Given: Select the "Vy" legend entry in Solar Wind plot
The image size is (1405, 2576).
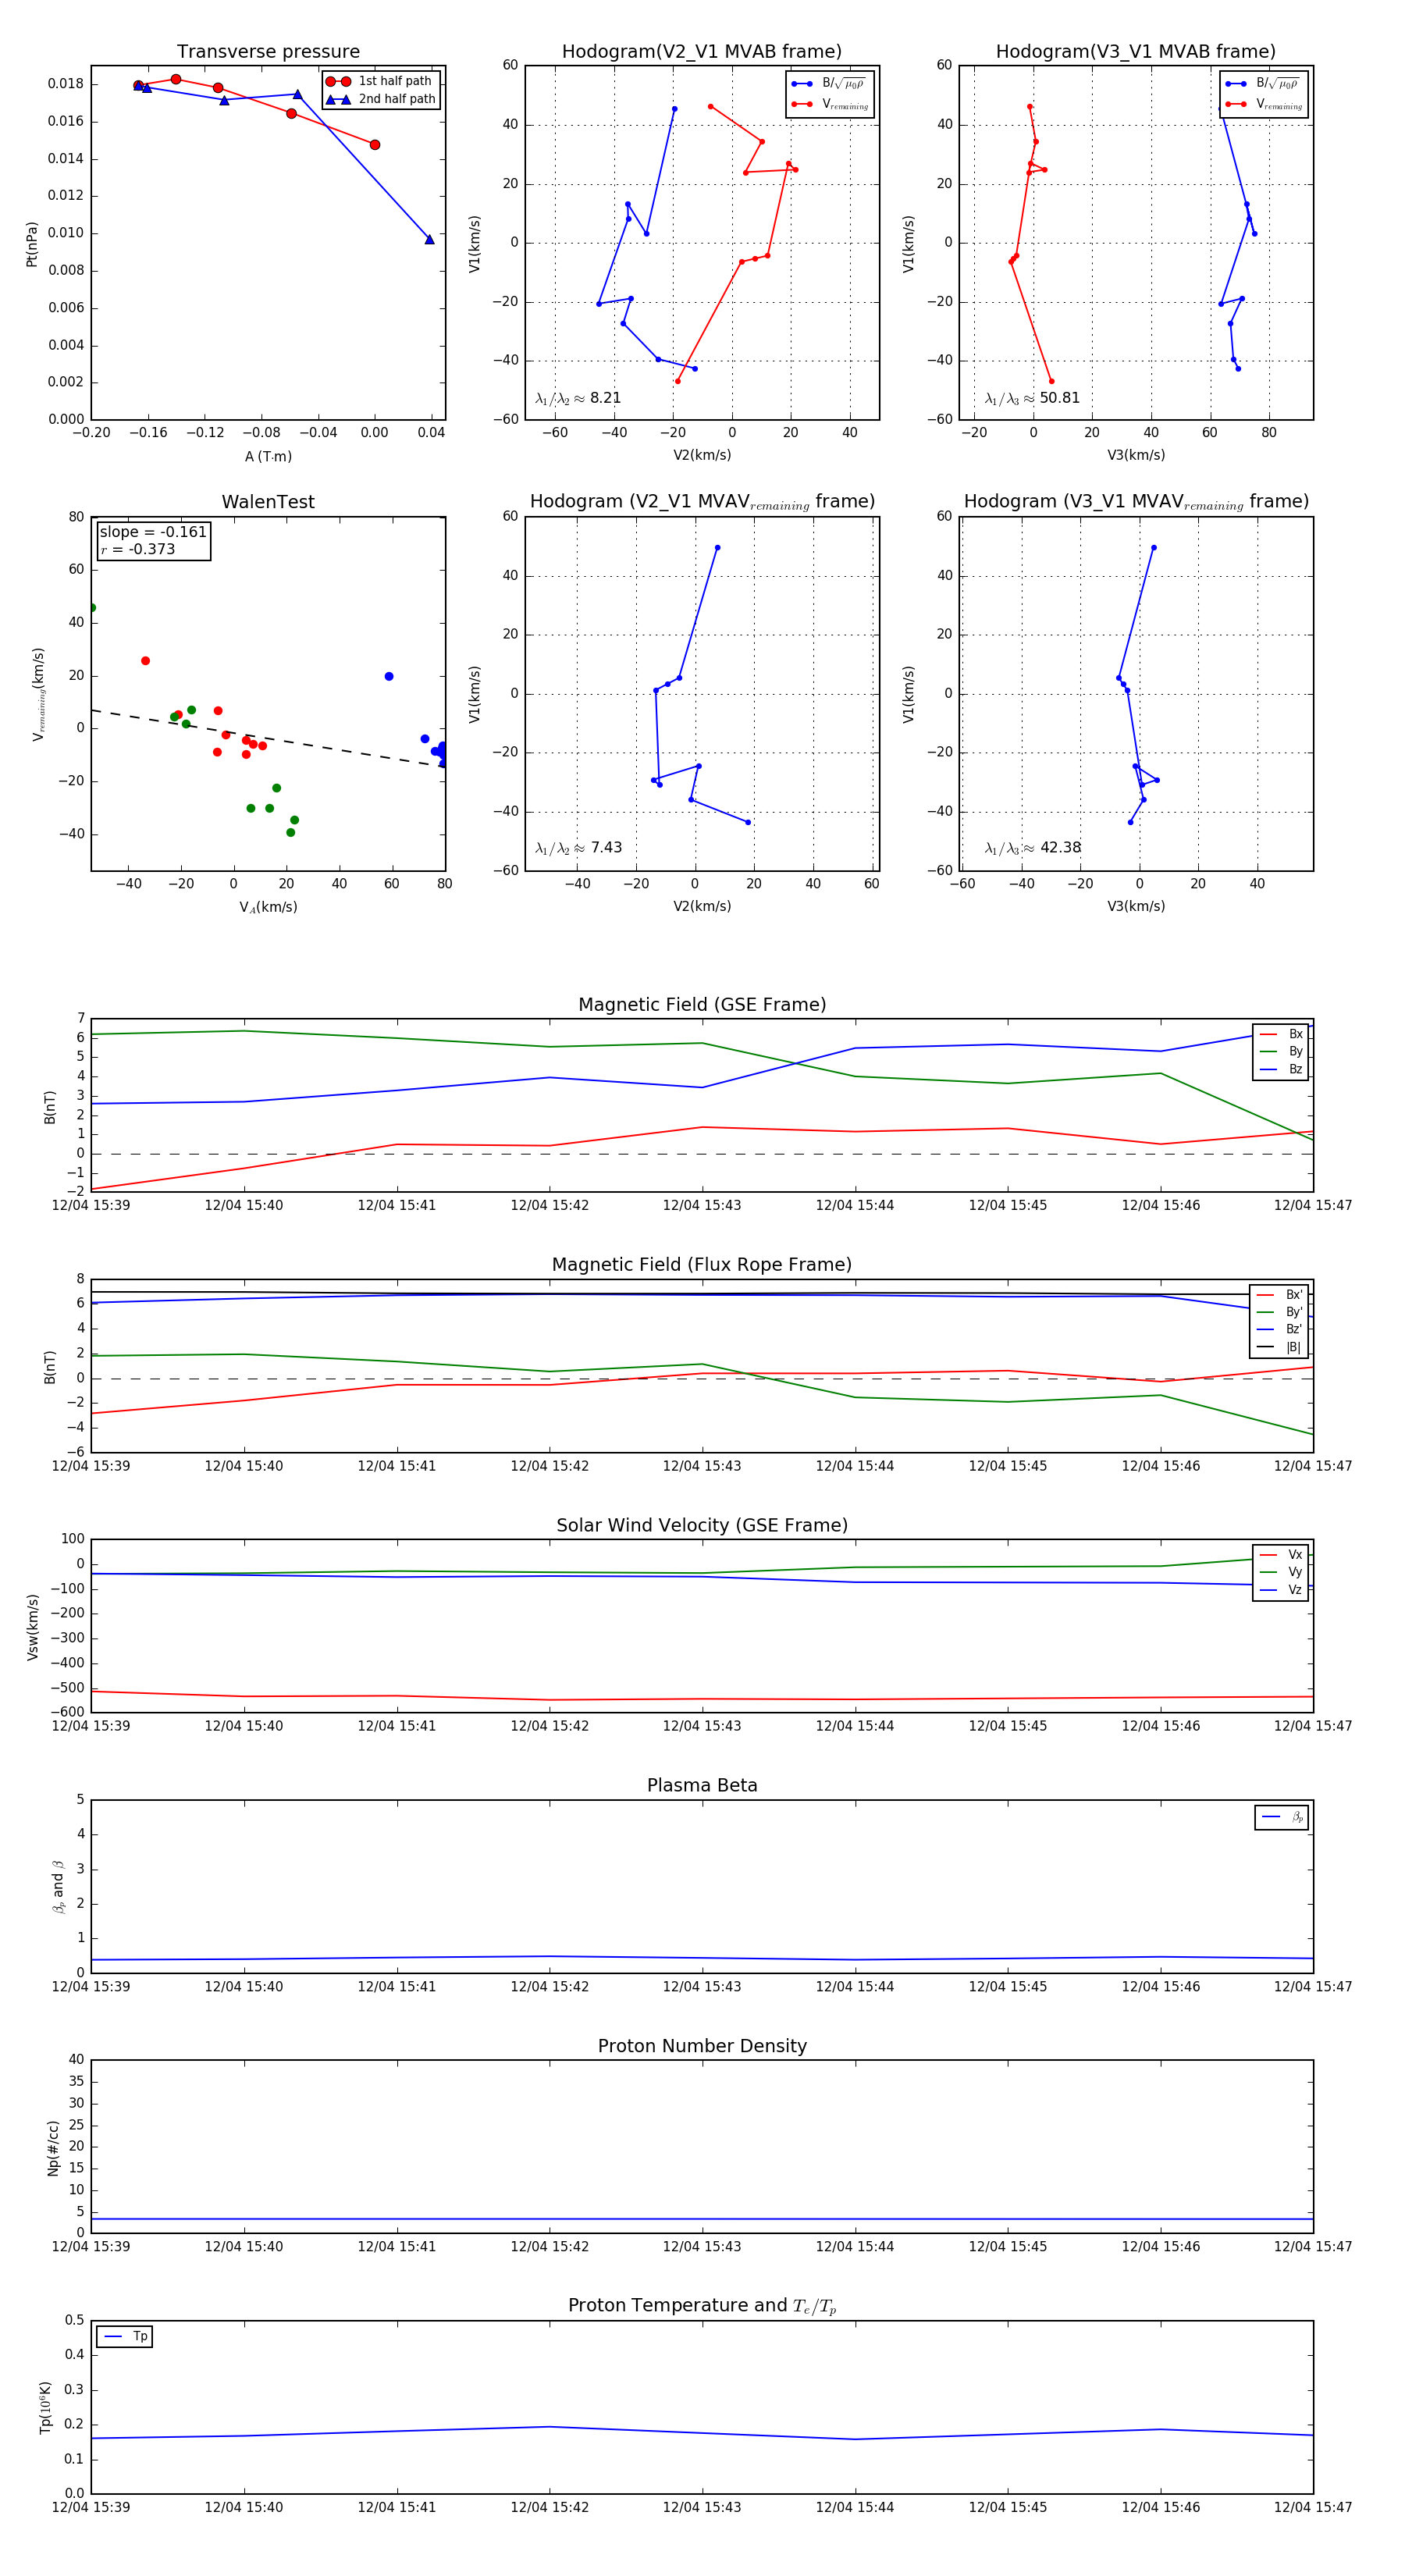Looking at the screenshot, I should coord(1281,1573).
